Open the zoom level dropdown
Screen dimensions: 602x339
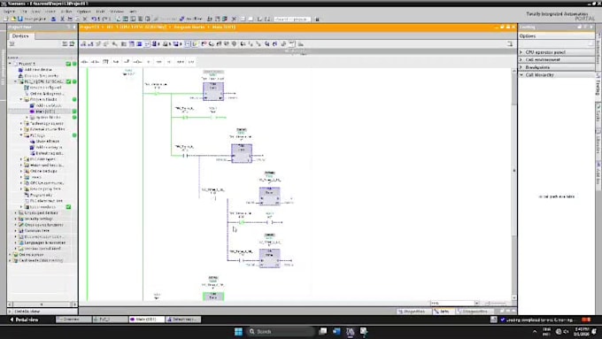tap(477, 303)
